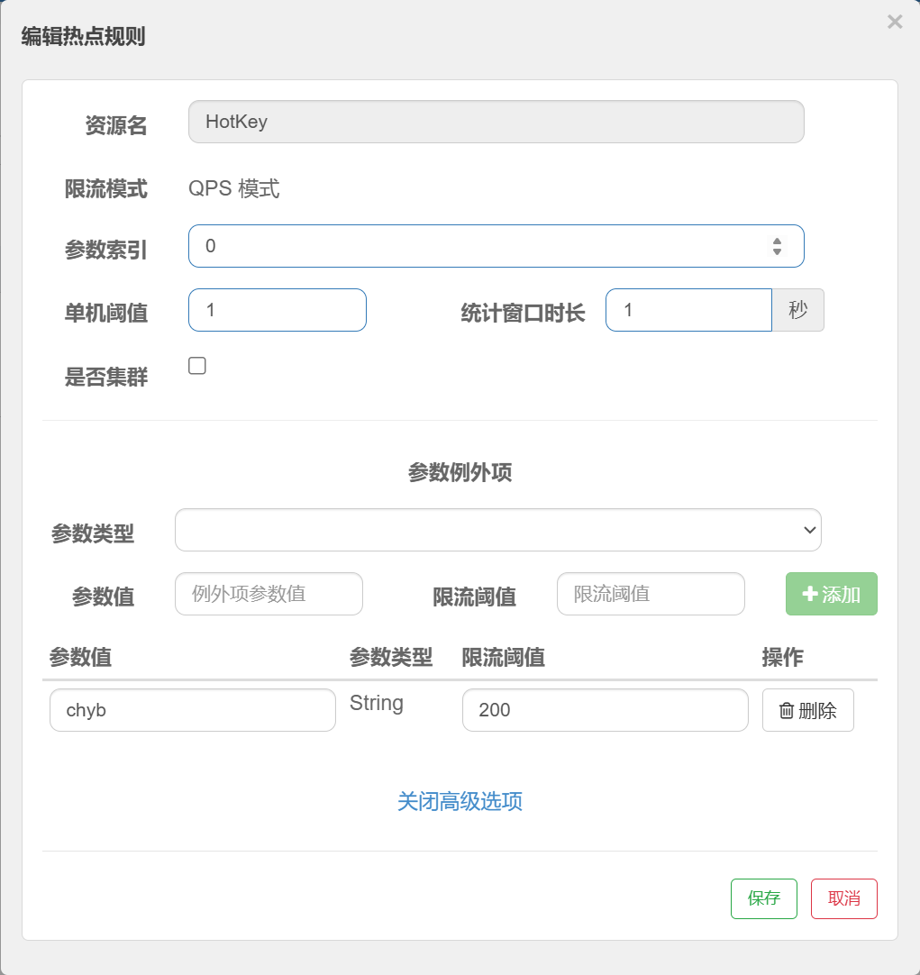Click 关闭高级选项 link
920x975 pixels.
pyautogui.click(x=460, y=801)
